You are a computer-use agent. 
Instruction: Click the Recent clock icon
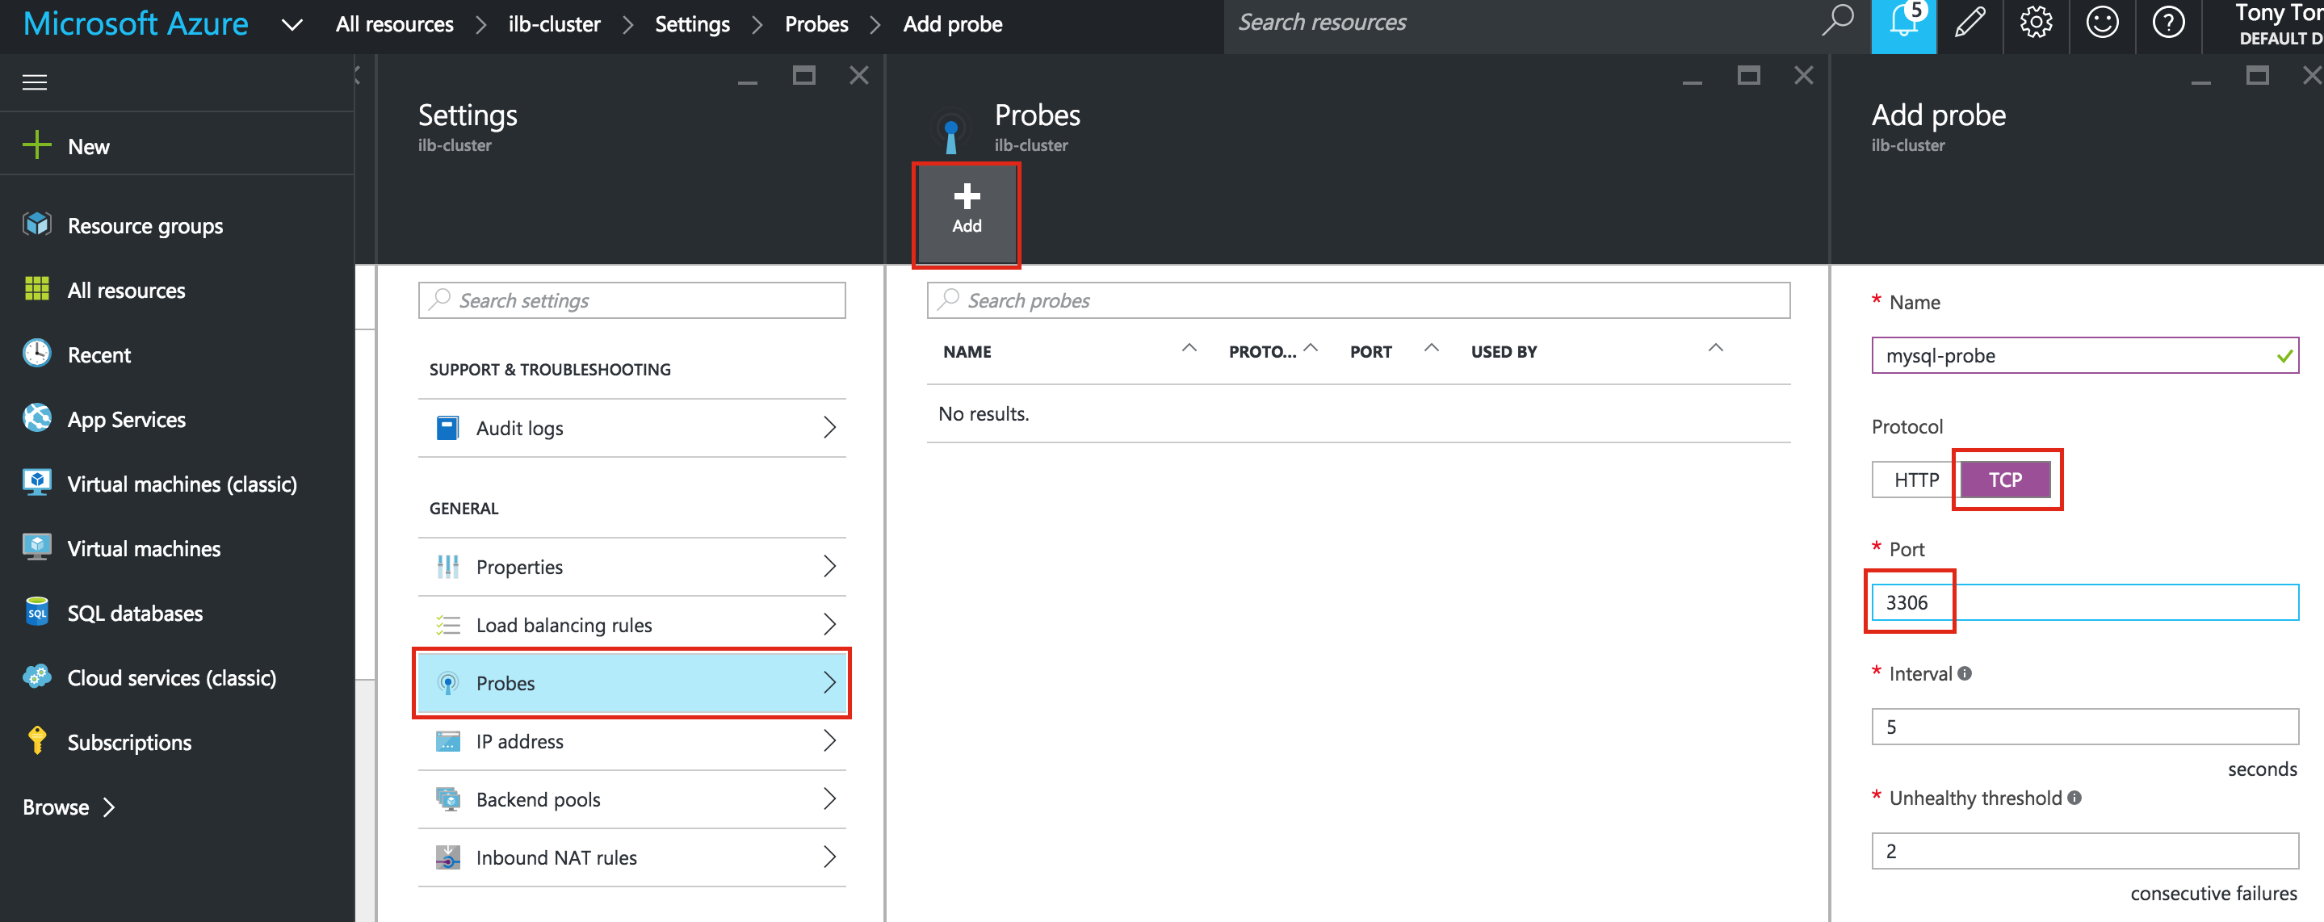pos(37,353)
